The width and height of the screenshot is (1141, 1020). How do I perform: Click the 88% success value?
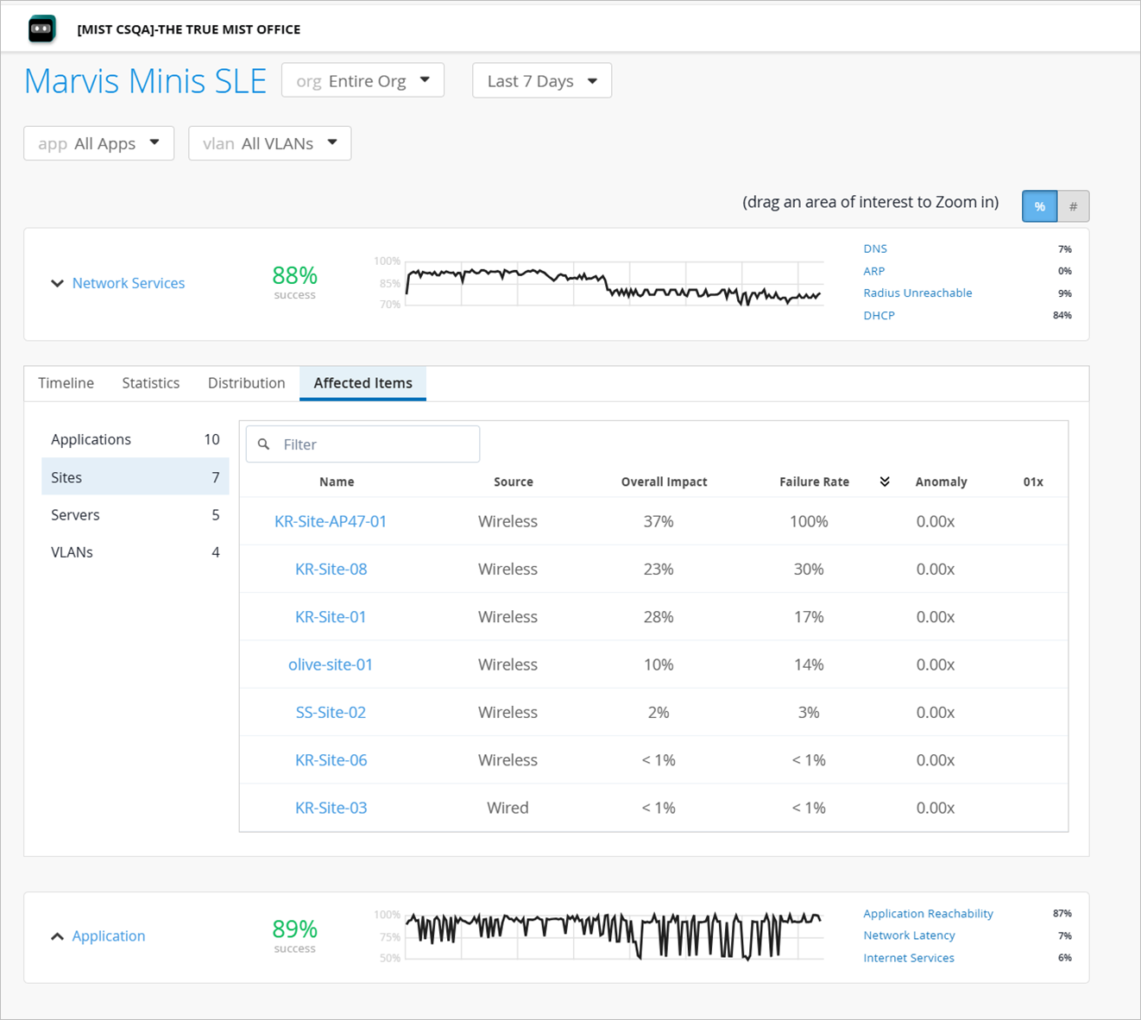295,275
